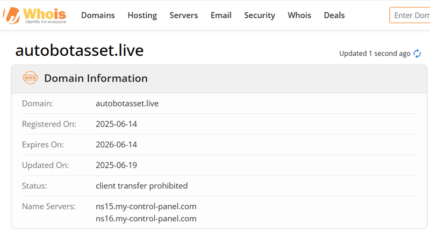The image size is (430, 231).
Task: Open the Servers menu
Action: coord(183,16)
